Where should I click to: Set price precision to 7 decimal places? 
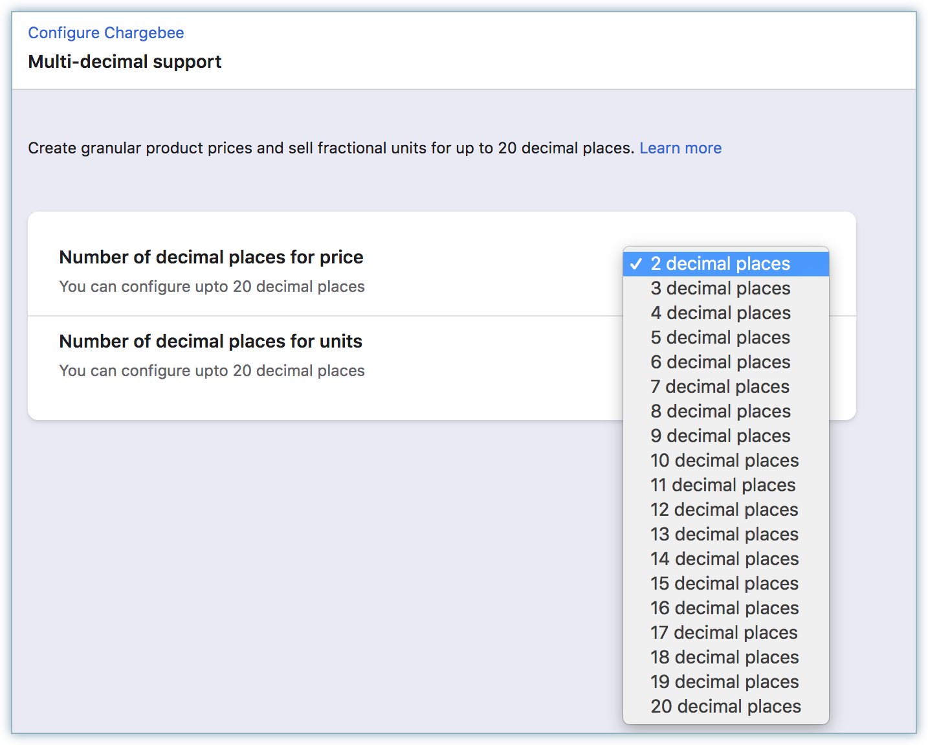[x=720, y=387]
